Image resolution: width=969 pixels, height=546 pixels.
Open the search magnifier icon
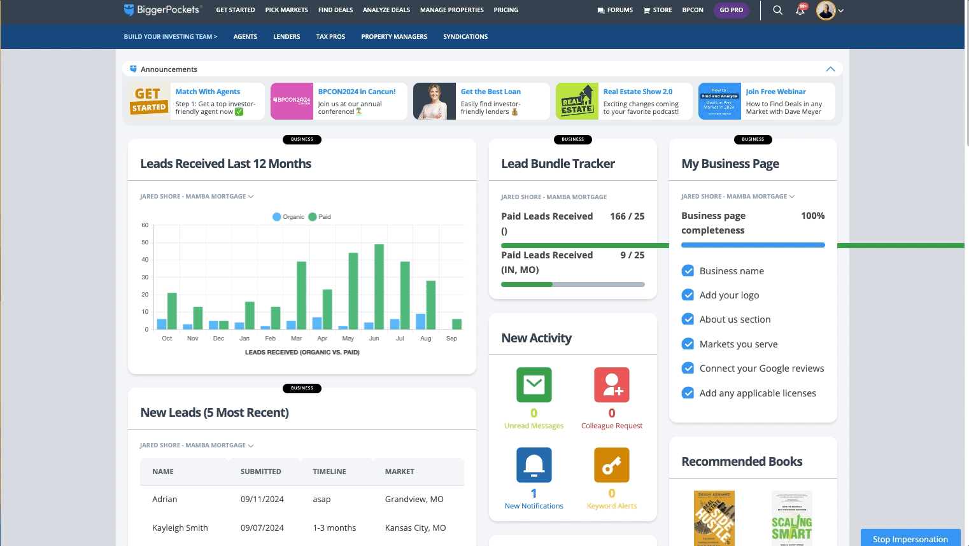(x=777, y=10)
